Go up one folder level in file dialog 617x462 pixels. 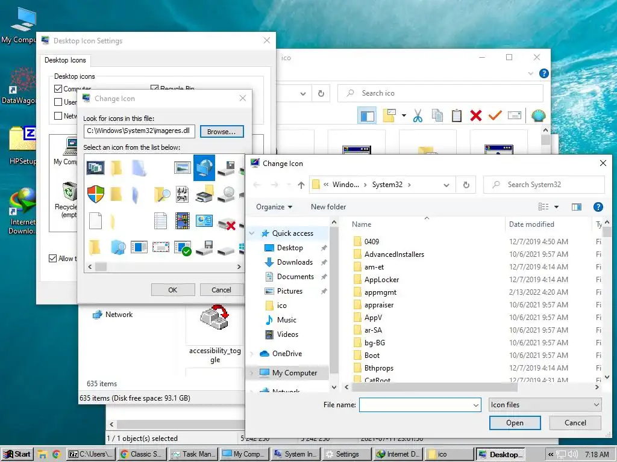point(301,185)
